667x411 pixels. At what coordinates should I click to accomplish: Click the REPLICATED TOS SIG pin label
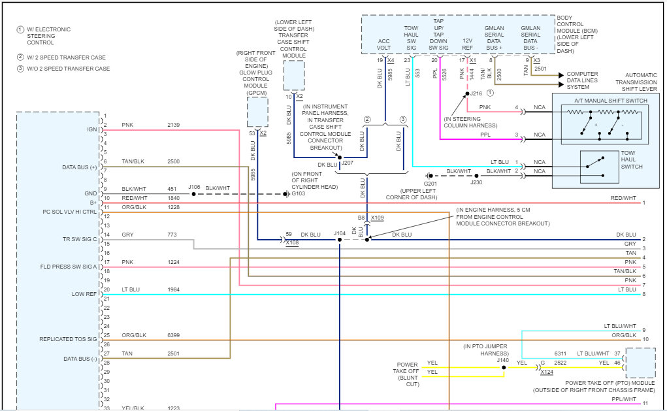(68, 339)
